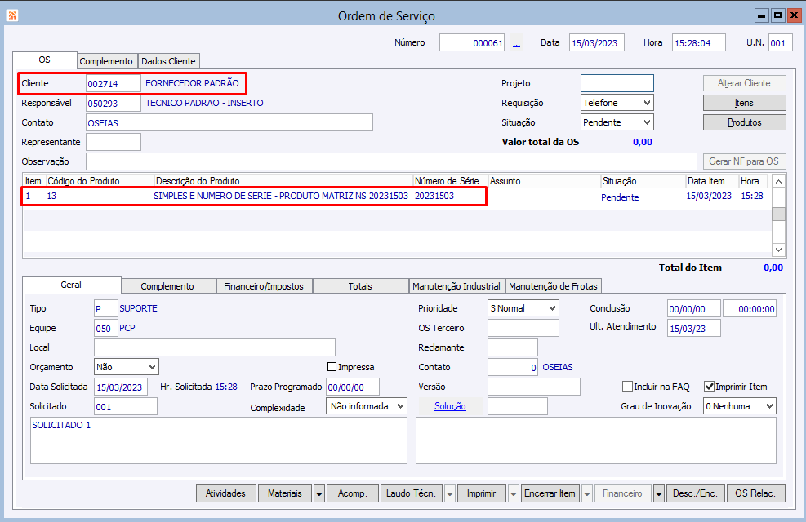
Task: Follow the Solução link
Action: pyautogui.click(x=450, y=406)
